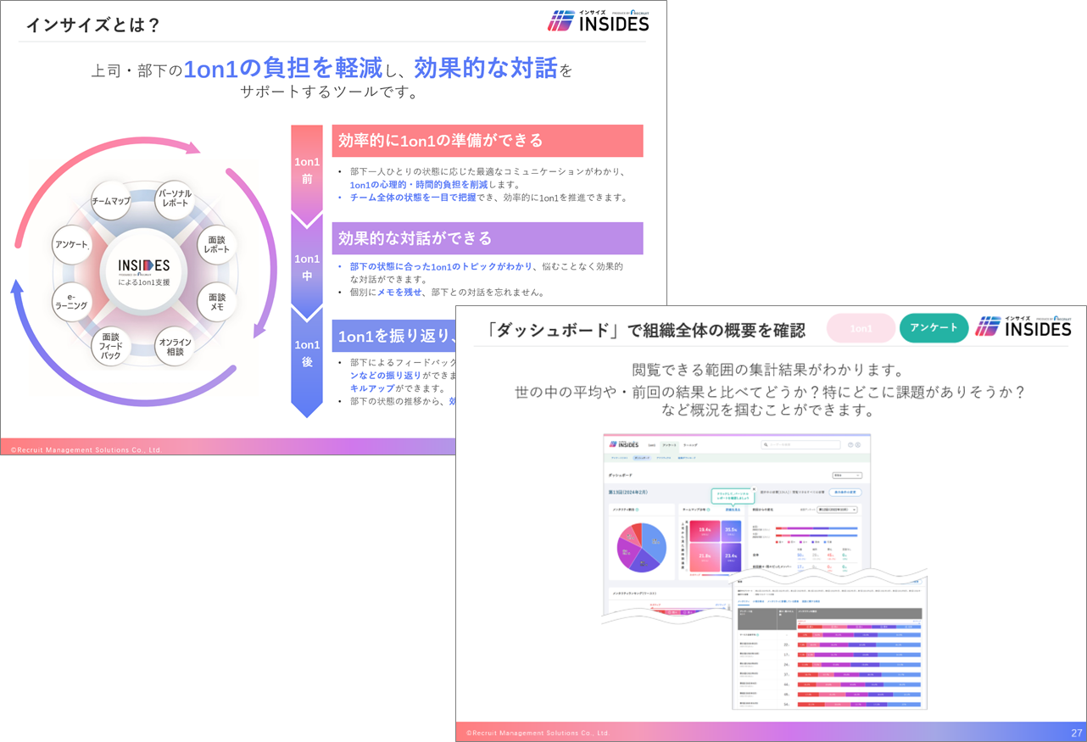Click the e-ラーニング circle node

72,303
